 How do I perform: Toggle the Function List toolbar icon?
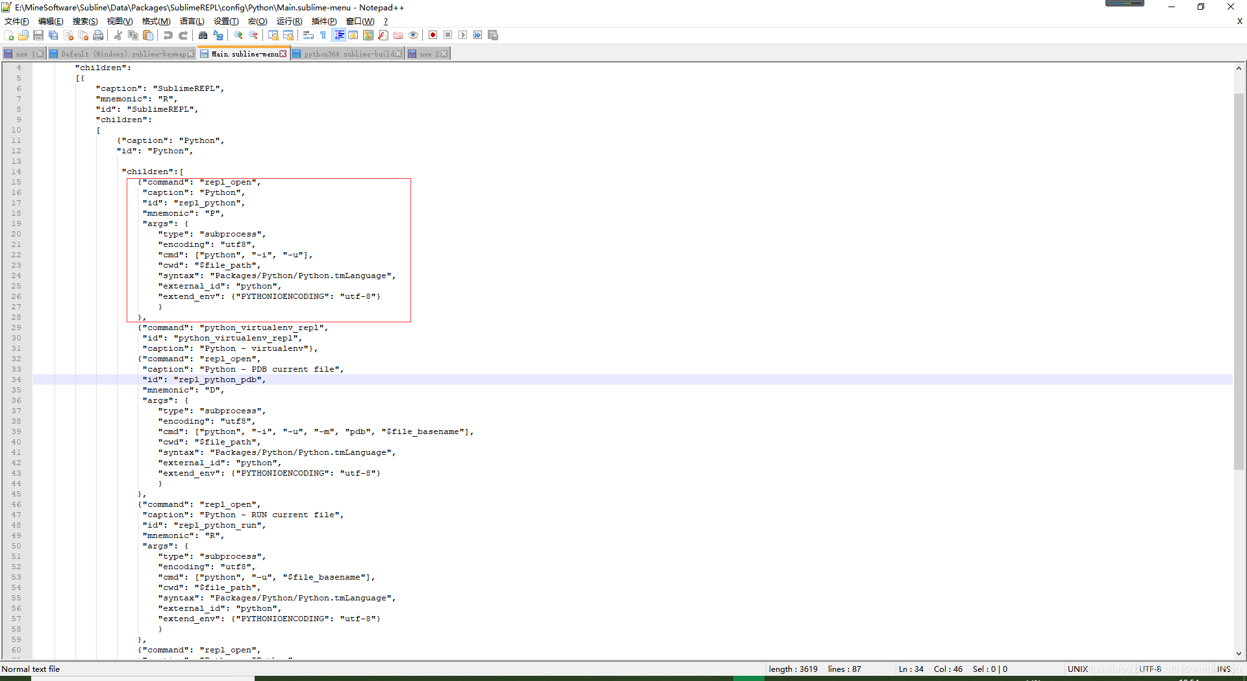(383, 35)
